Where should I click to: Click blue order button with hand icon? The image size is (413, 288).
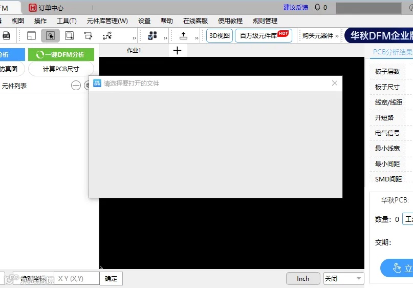pos(397,268)
